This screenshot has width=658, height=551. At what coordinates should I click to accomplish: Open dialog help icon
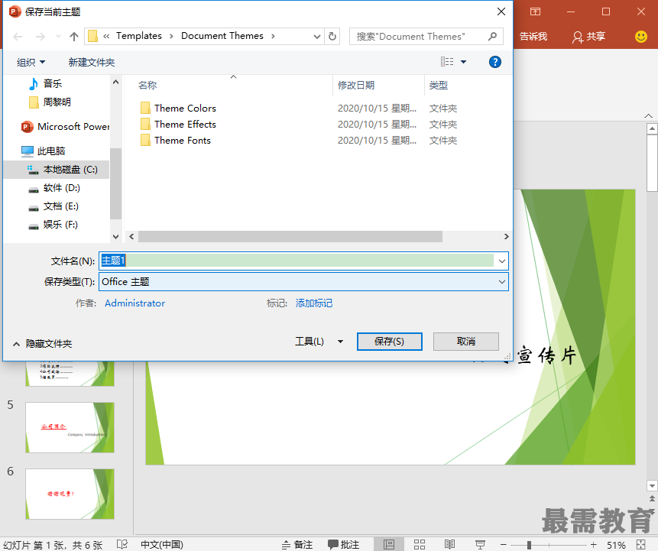coord(494,62)
